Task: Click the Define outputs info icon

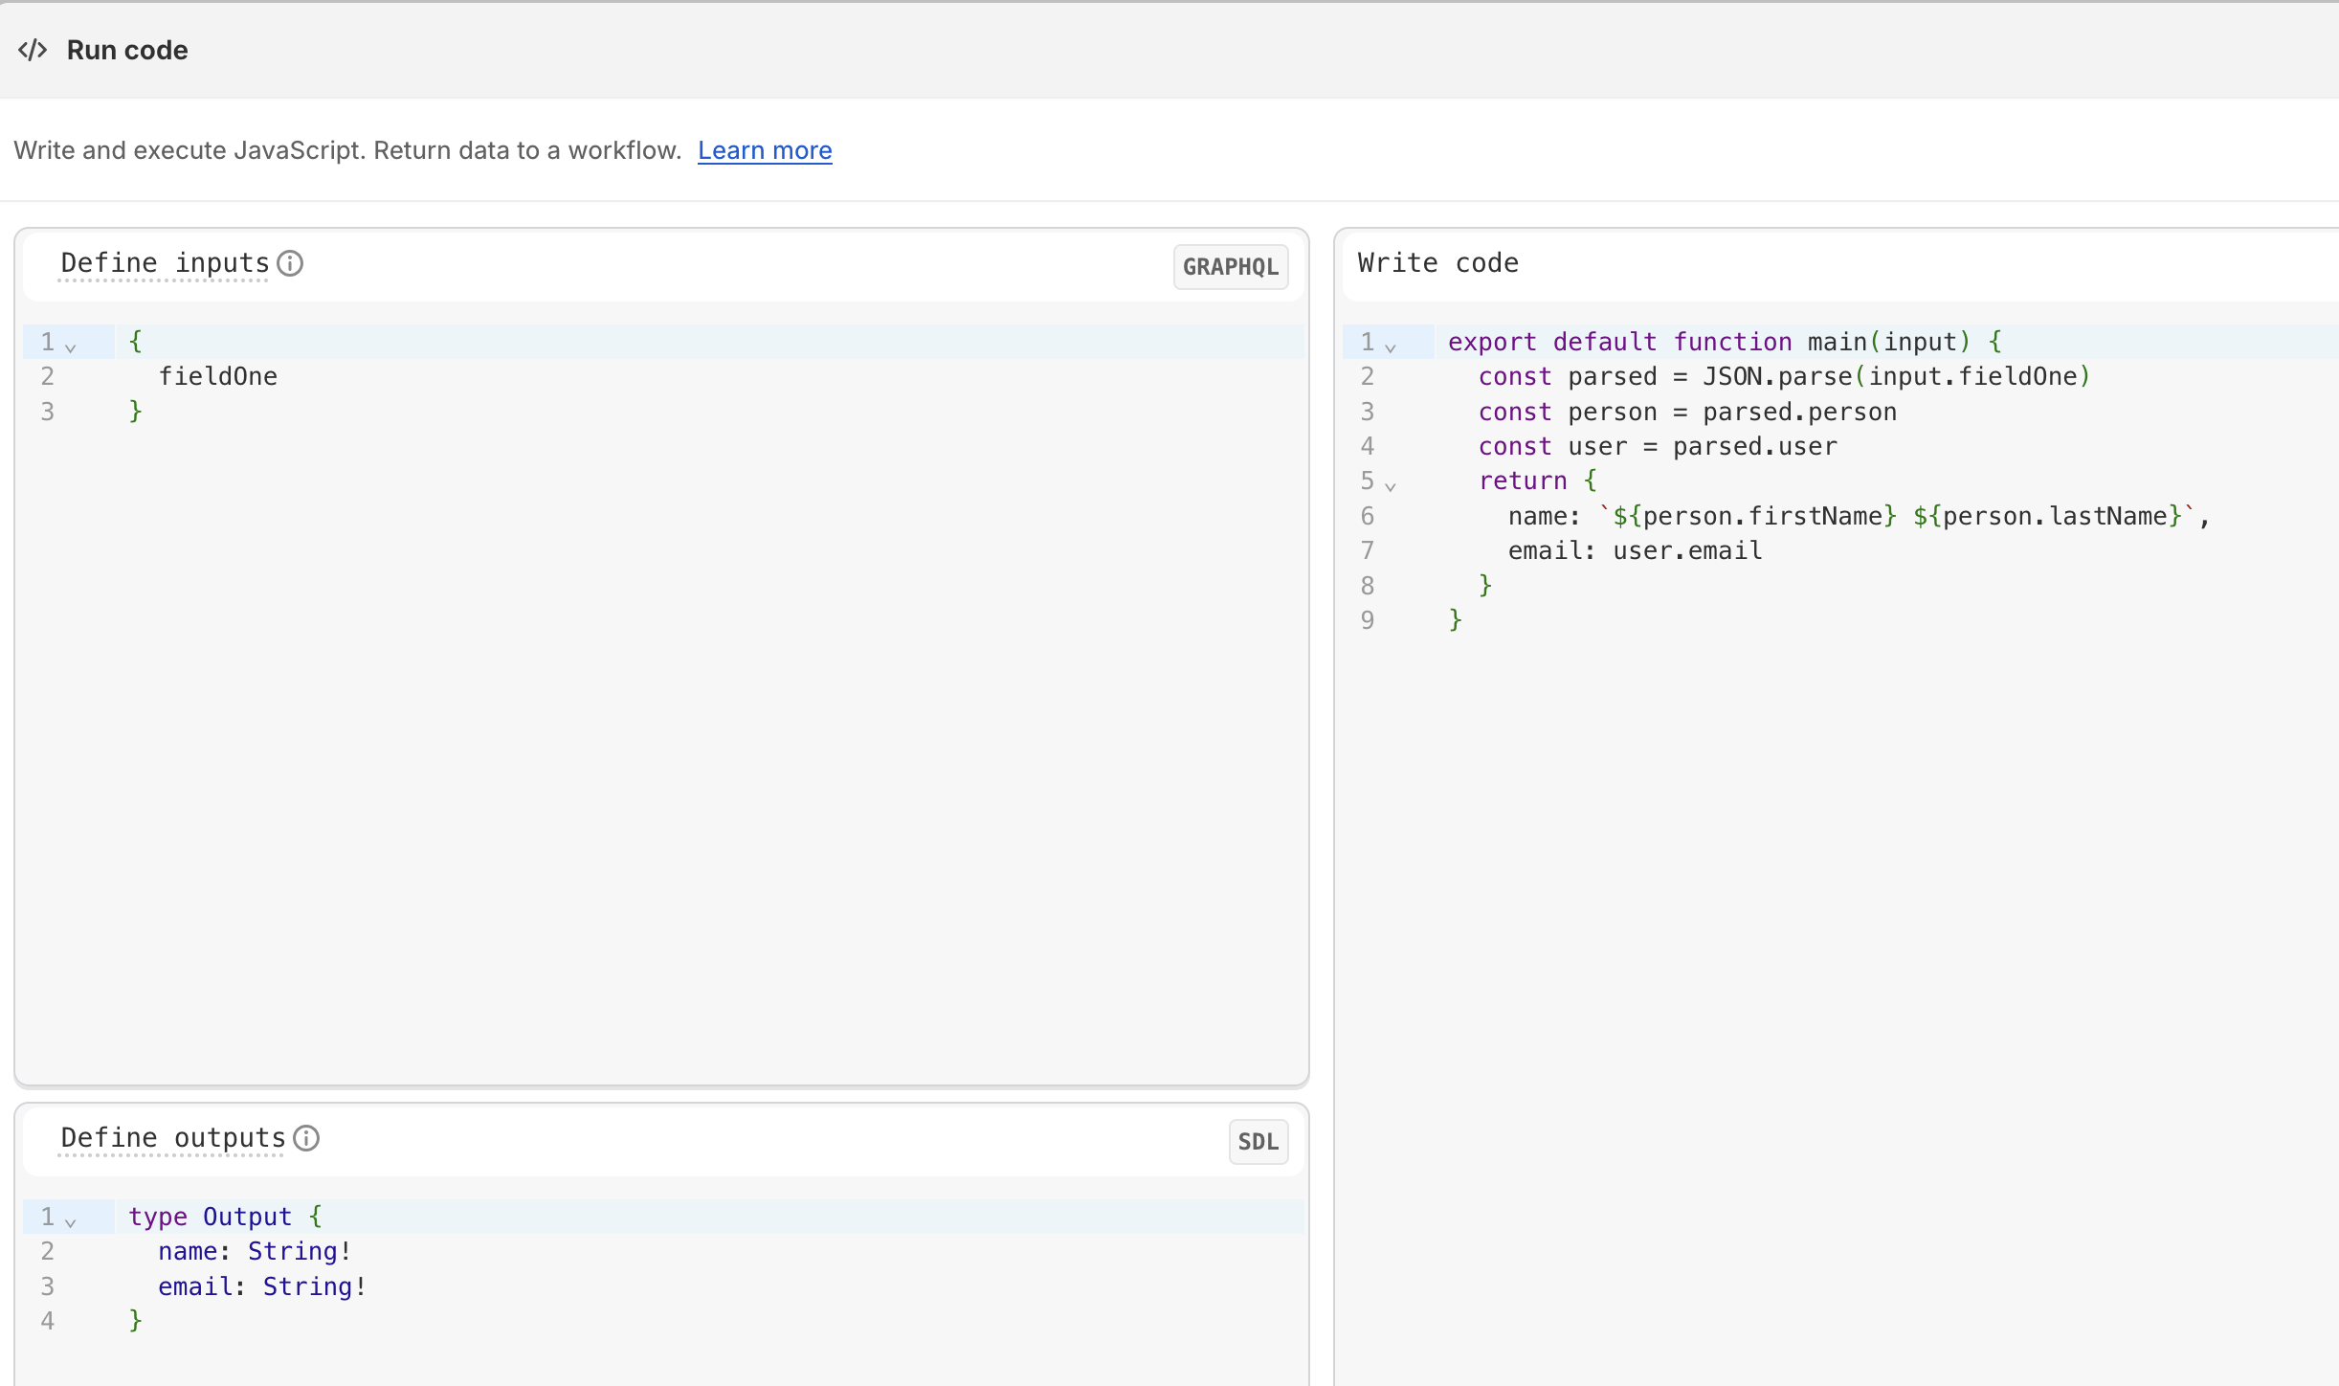Action: [306, 1138]
